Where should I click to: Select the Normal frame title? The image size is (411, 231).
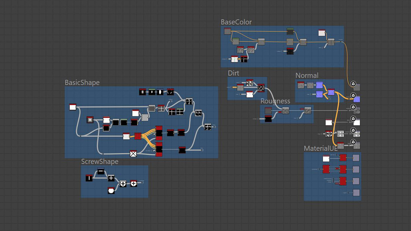307,75
